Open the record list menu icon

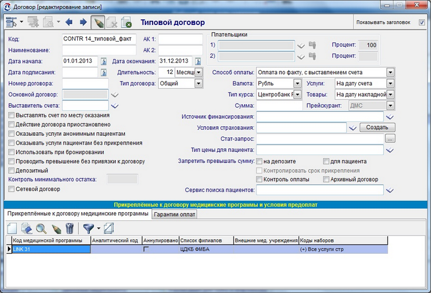point(11,22)
